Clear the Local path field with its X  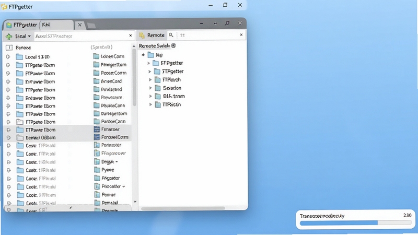click(x=131, y=36)
